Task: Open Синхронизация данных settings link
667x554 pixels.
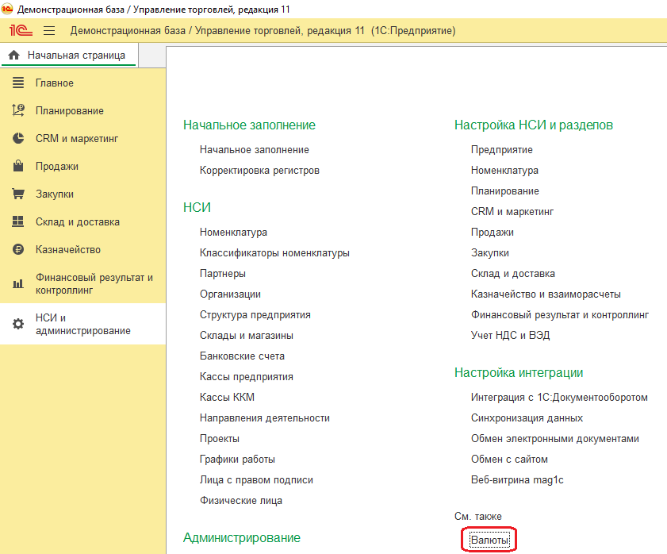Action: (x=527, y=418)
